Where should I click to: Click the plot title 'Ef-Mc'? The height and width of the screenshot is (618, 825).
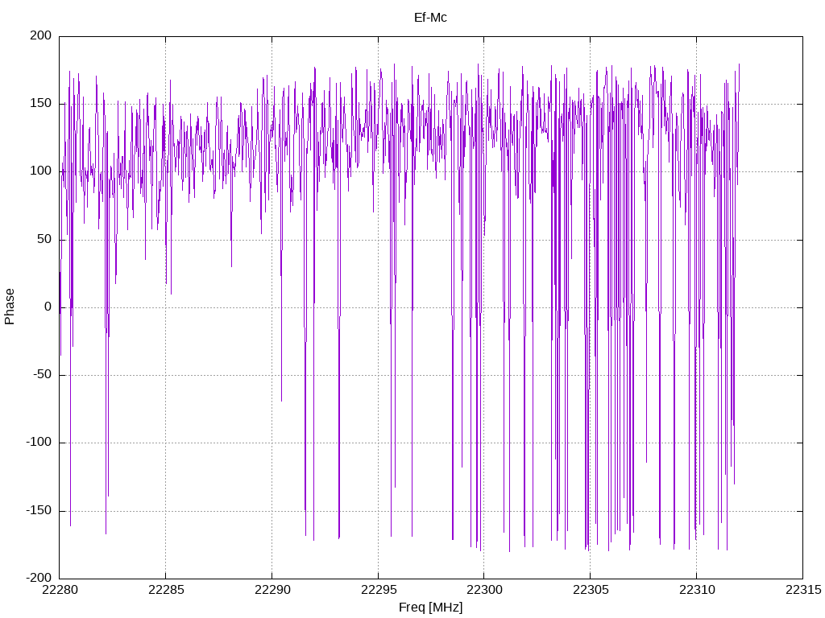[x=430, y=18]
